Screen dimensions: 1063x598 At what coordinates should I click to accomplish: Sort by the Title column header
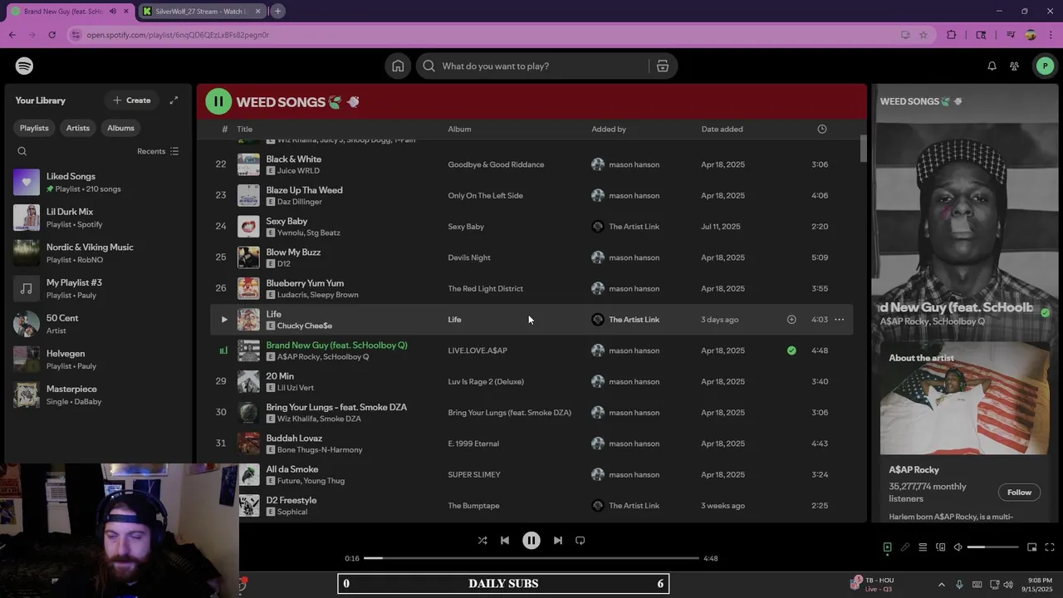(244, 129)
